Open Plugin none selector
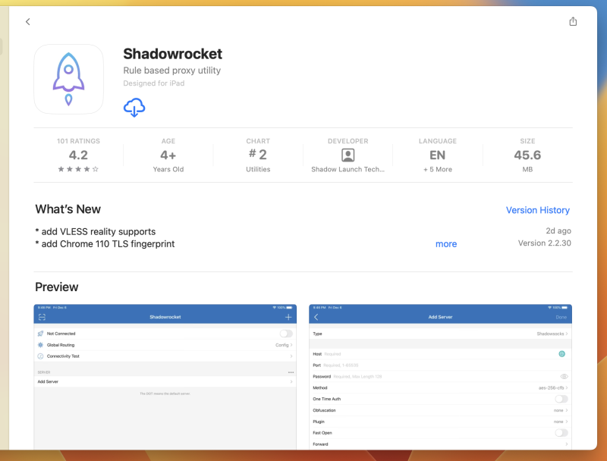607x461 pixels. pyautogui.click(x=440, y=422)
